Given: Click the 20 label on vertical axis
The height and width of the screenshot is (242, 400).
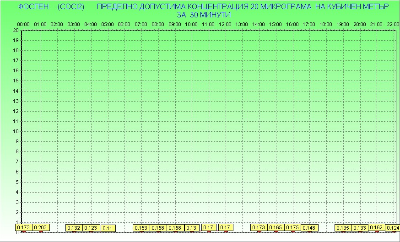Looking at the screenshot, I should coord(16,30).
